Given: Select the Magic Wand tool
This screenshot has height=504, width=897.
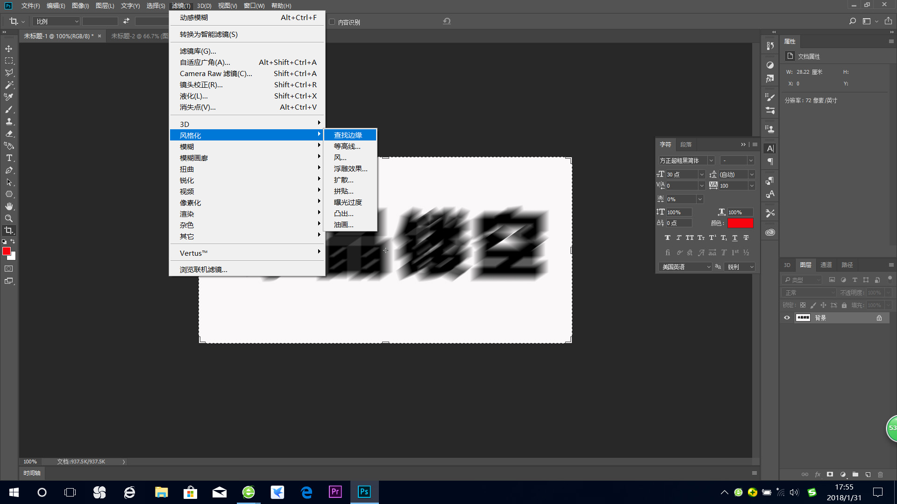Looking at the screenshot, I should (9, 85).
